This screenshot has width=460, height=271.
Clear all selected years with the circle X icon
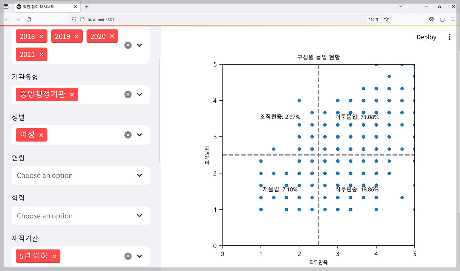[x=128, y=45]
